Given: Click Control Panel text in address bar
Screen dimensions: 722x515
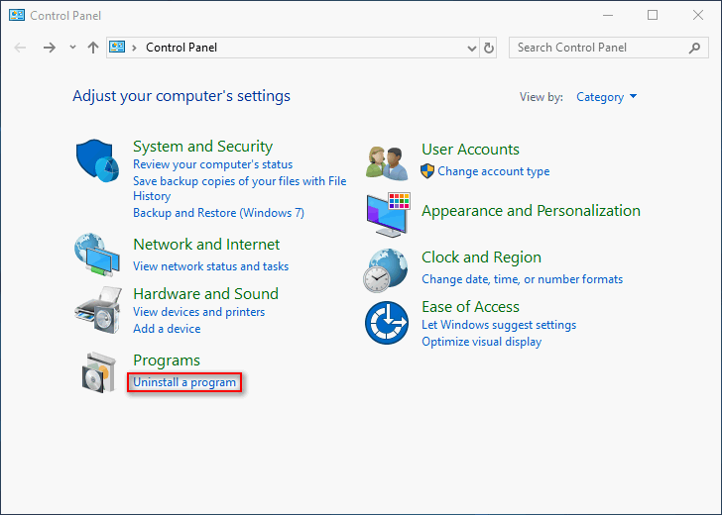Looking at the screenshot, I should (181, 48).
